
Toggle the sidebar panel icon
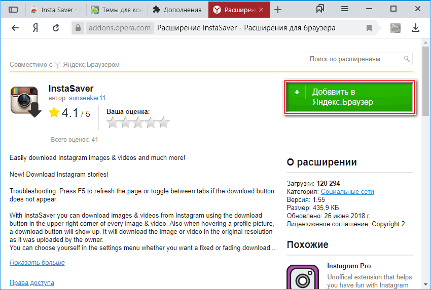click(x=13, y=9)
